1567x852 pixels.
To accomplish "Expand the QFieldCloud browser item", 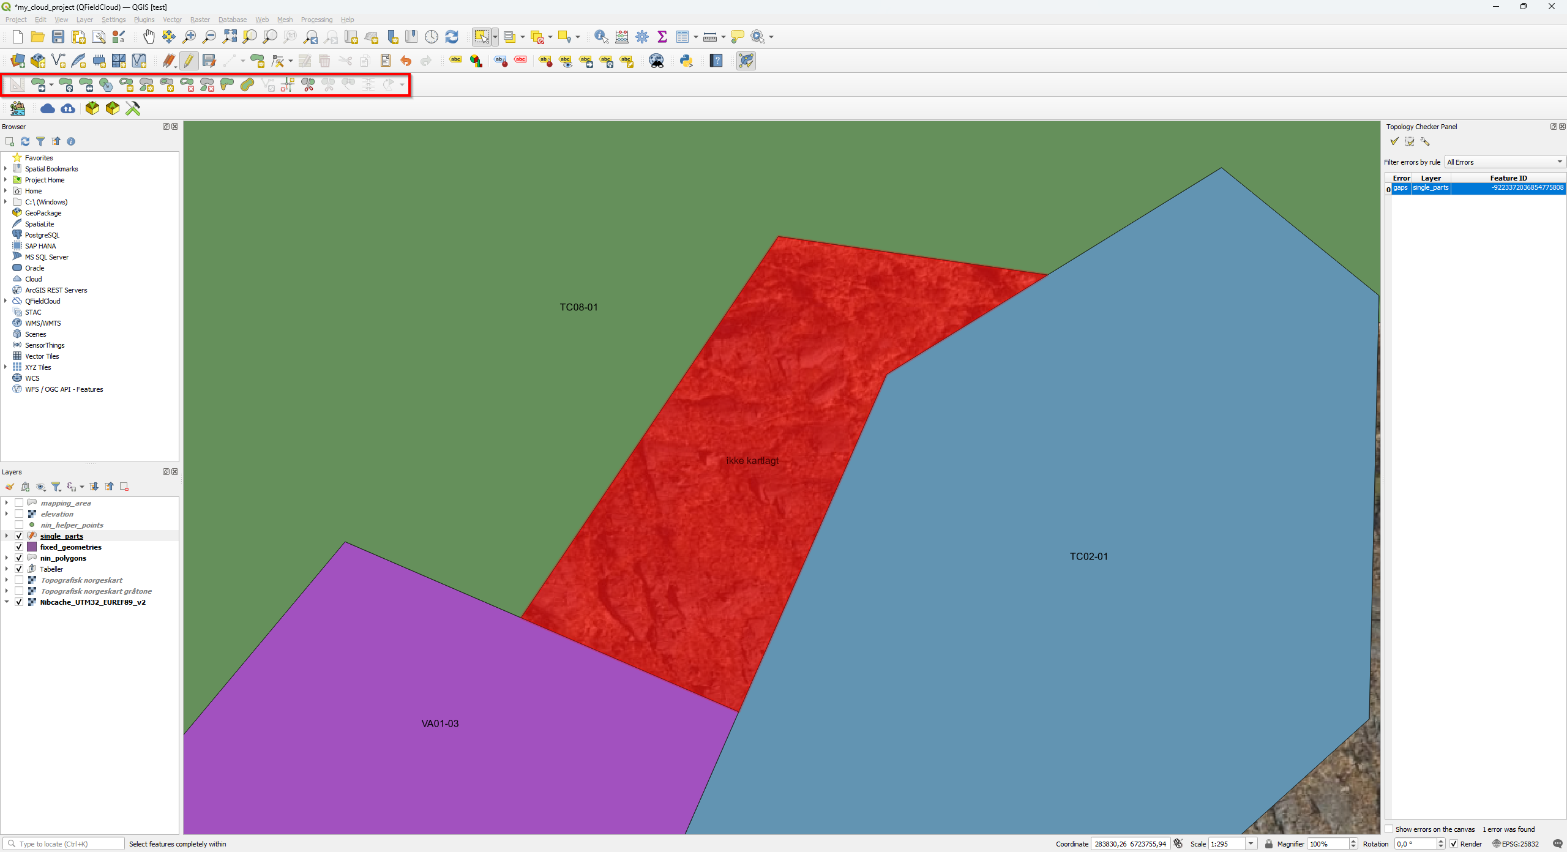I will click(x=6, y=301).
